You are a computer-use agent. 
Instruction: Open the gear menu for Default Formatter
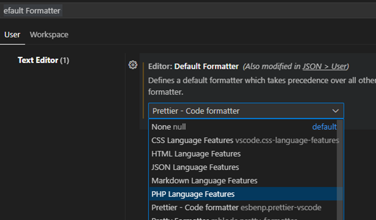pyautogui.click(x=133, y=65)
